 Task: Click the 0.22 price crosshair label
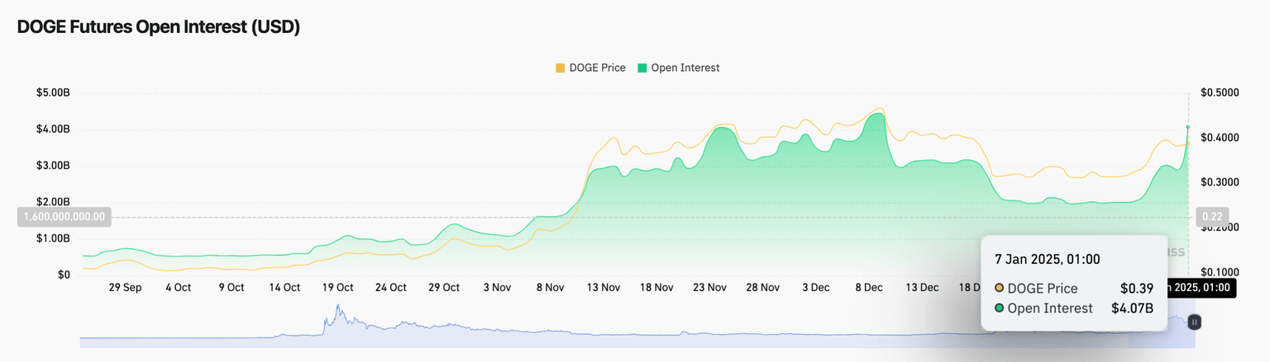1211,217
